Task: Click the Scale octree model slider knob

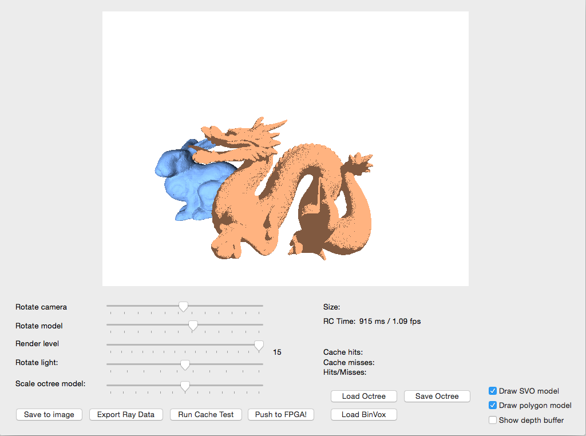Action: click(185, 386)
